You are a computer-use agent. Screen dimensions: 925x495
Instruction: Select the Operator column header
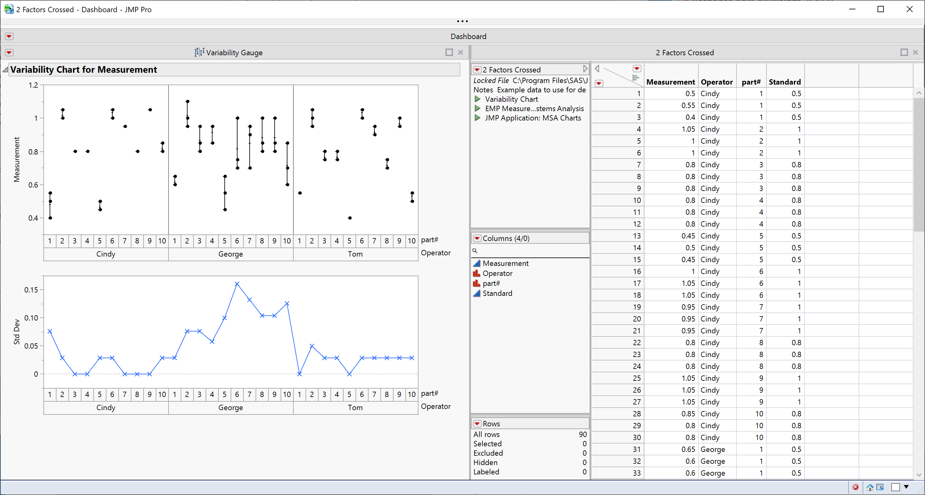click(x=716, y=82)
